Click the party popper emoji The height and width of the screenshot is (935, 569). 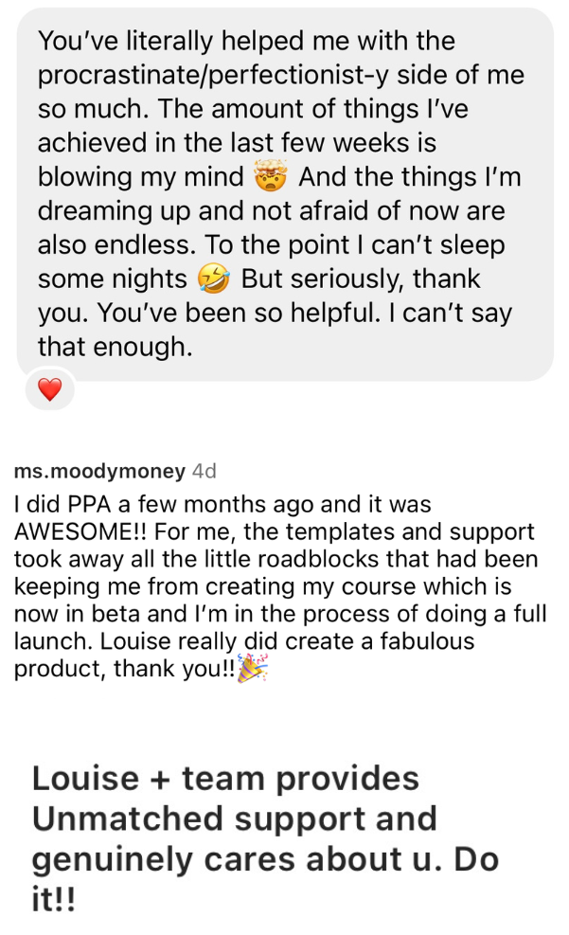(252, 668)
